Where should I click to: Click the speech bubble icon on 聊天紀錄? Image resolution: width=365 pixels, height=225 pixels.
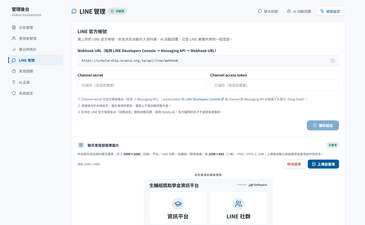click(x=260, y=11)
